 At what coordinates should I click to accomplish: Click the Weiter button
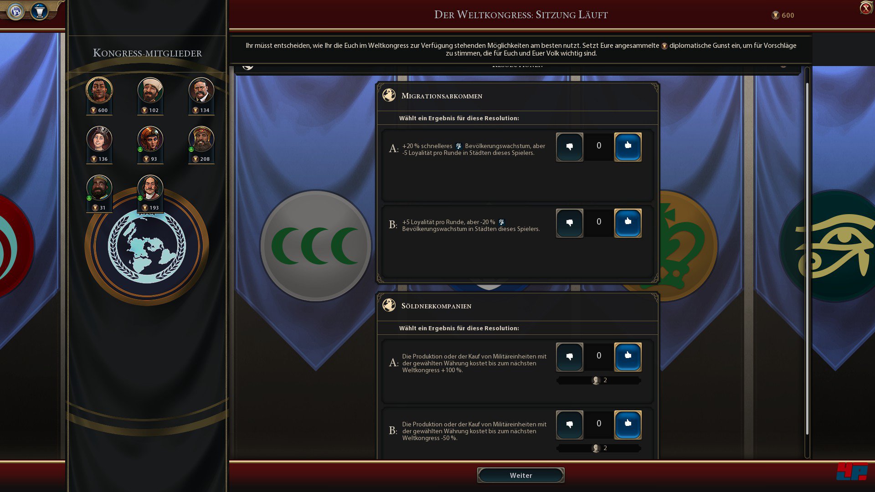tap(520, 475)
